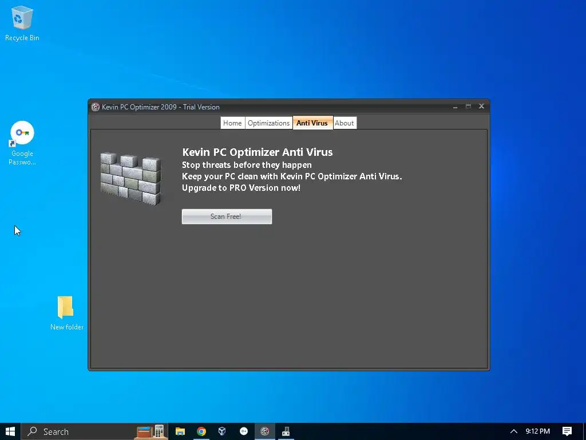Minimize the Kevin PC Optimizer window
The image size is (586, 440).
pos(455,107)
